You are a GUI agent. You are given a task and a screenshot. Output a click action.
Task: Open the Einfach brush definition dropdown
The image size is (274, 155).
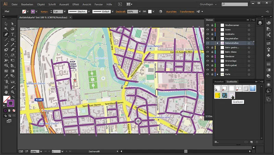[112, 12]
